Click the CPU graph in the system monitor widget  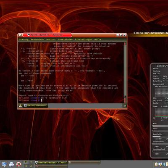[161, 92]
